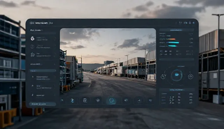Image resolution: width=224 pixels, height=129 pixels.
Task: Select the document-shaped icon in bottom toolbar
Action: (85, 100)
